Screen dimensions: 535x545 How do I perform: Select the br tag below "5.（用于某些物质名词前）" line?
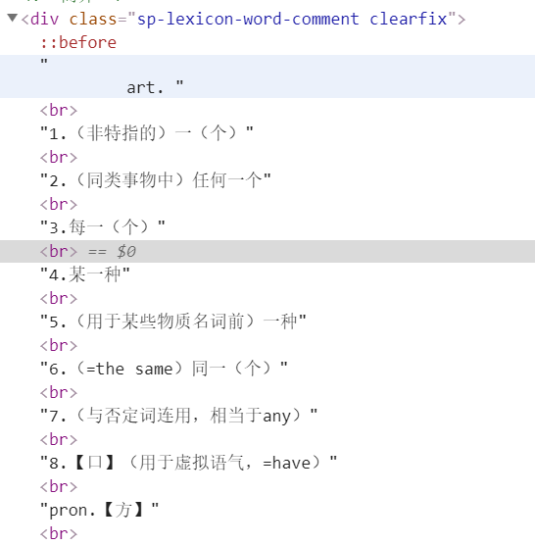pyautogui.click(x=59, y=345)
